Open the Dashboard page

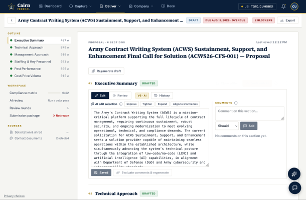(50, 6)
